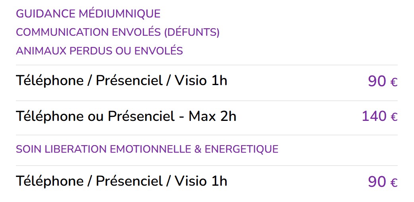Select the Téléphone ou Présenciel - Max 2h row

tap(207, 116)
